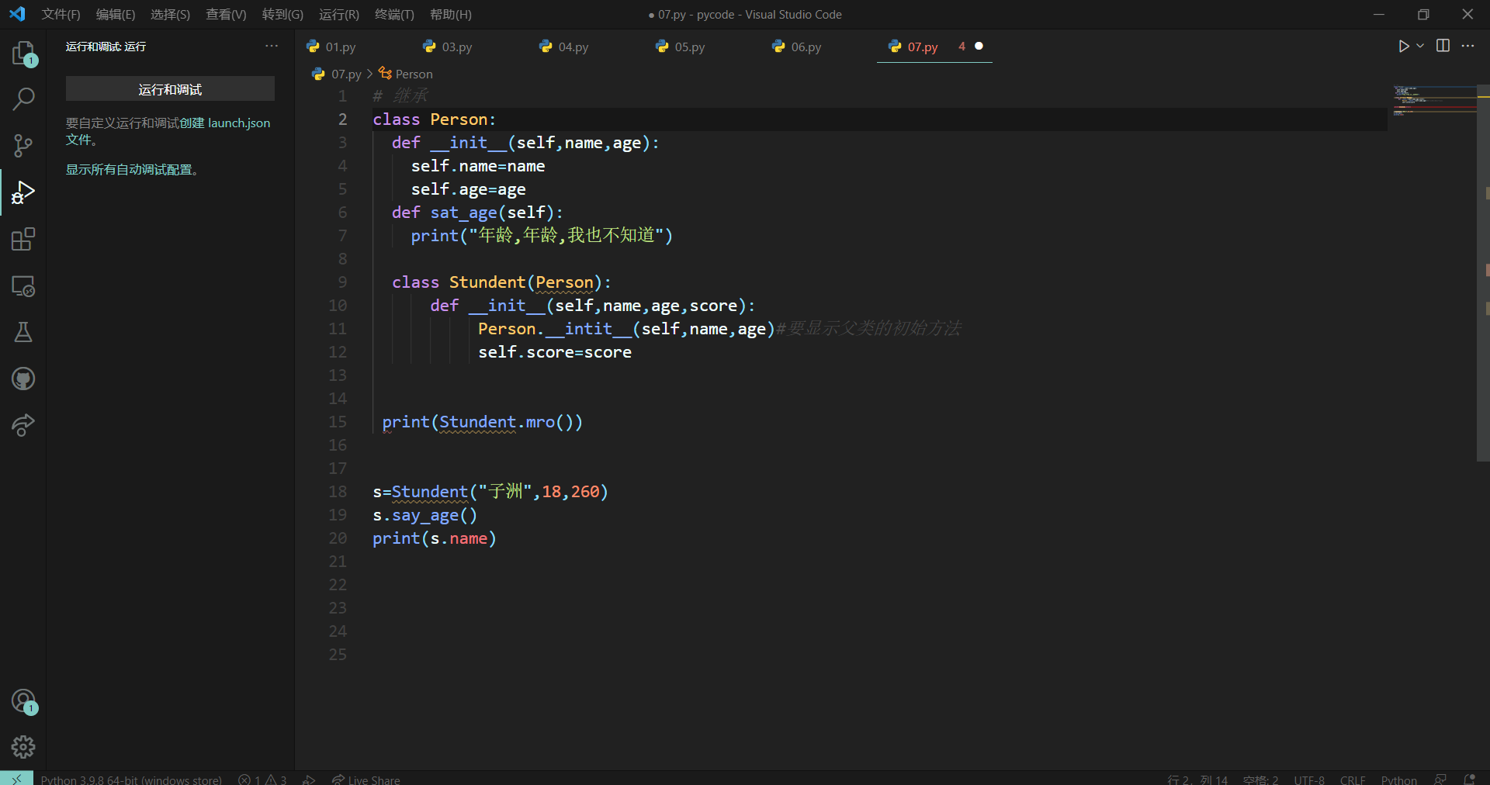The image size is (1490, 785).
Task: Click Live Share in the status bar
Action: (x=366, y=779)
